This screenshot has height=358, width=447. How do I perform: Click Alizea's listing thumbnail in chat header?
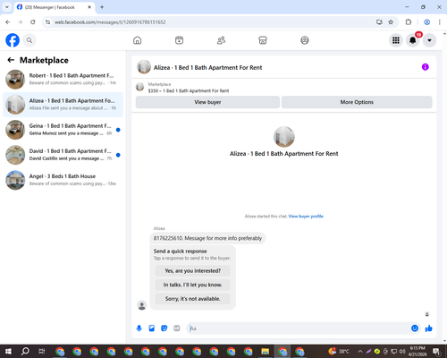pyautogui.click(x=144, y=67)
